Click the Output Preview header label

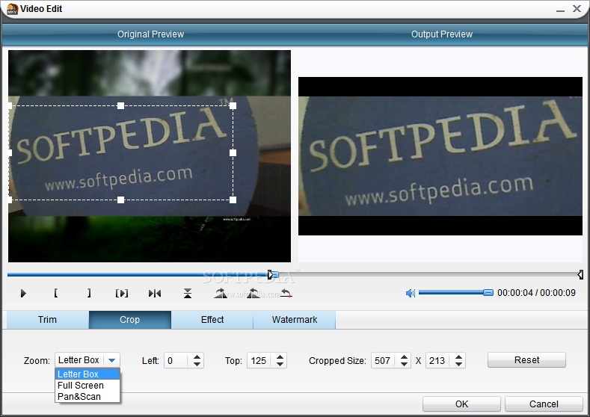click(442, 34)
